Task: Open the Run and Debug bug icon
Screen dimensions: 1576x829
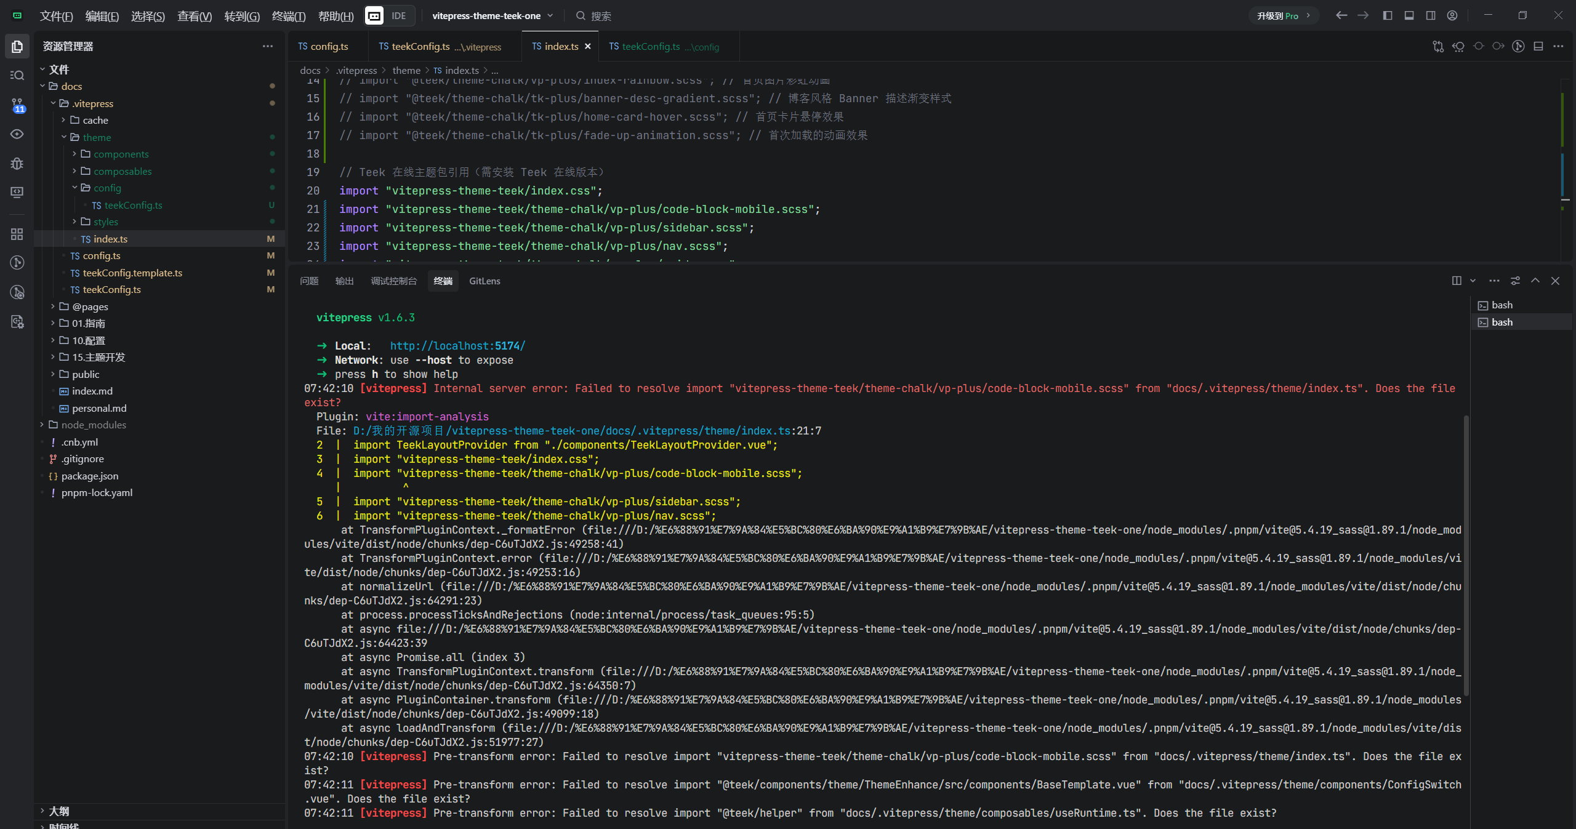Action: pyautogui.click(x=17, y=163)
